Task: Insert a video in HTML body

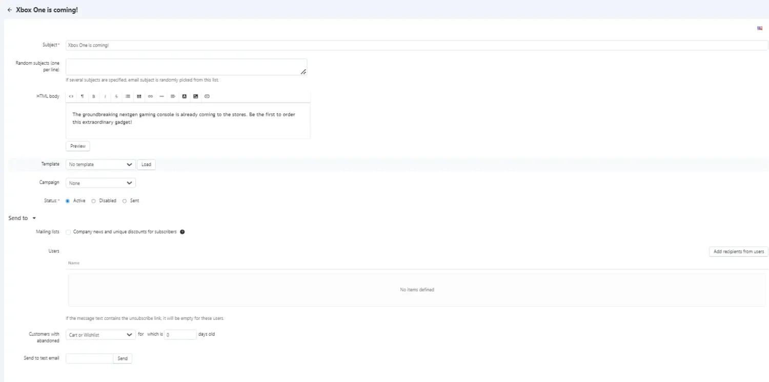Action: (207, 96)
